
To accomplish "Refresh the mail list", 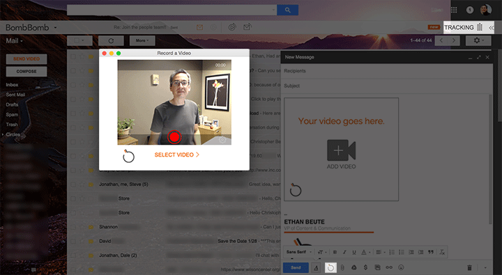I will point(111,40).
